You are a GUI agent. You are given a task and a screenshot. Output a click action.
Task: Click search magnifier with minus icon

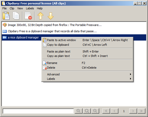[x=95, y=111]
